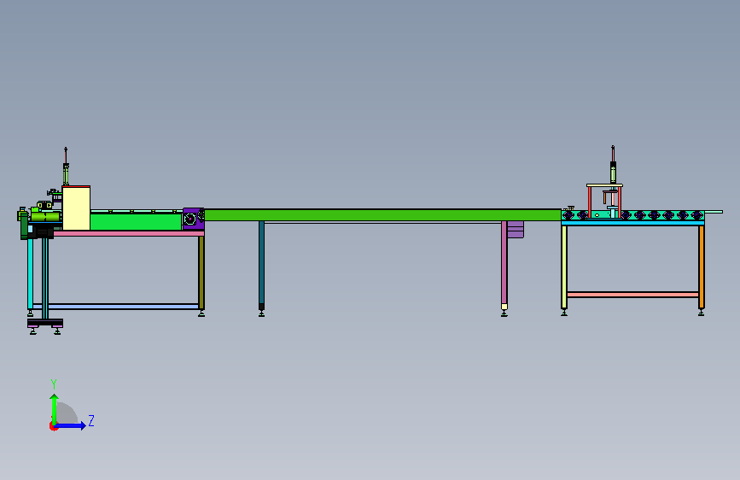Image resolution: width=740 pixels, height=480 pixels.
Task: Click the Y axis label on triad
Action: [54, 383]
